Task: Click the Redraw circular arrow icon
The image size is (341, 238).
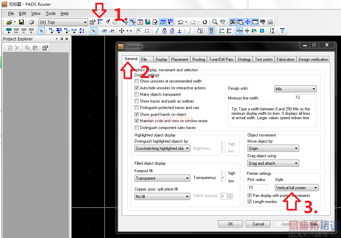Action: click(x=205, y=22)
